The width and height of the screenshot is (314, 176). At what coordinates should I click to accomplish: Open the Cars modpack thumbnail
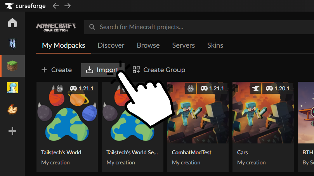(263, 112)
